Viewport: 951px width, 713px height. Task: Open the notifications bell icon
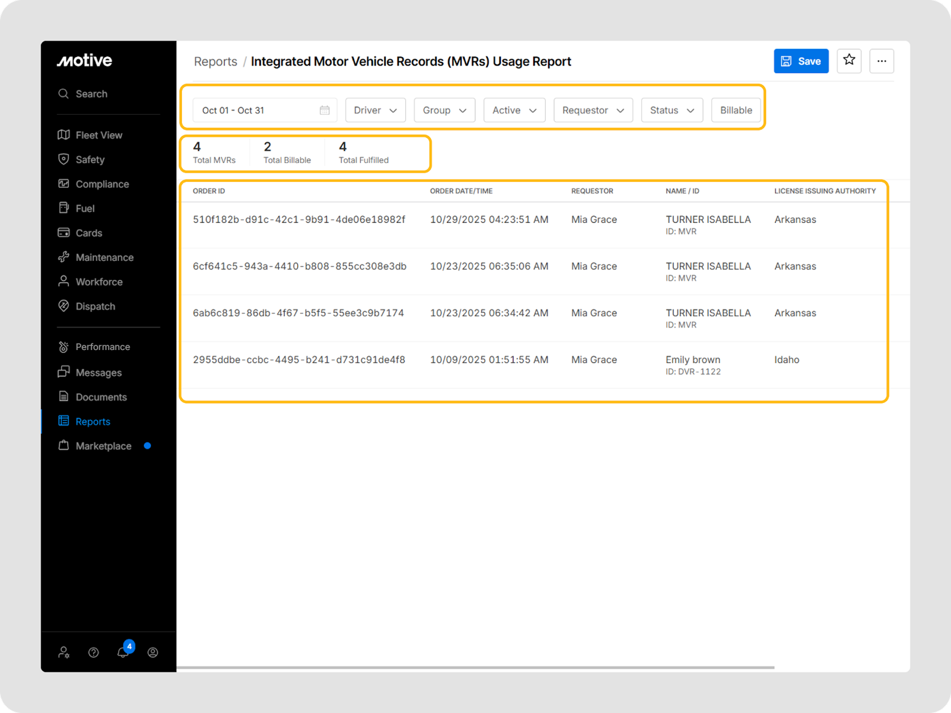coord(123,652)
